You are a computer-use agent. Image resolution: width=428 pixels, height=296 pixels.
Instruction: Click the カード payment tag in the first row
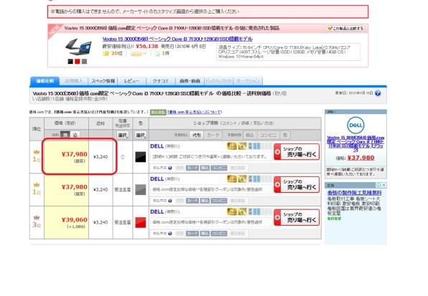click(x=192, y=168)
